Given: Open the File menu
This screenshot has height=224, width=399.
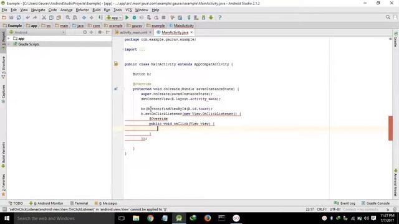Looking at the screenshot, I should pyautogui.click(x=4, y=10).
